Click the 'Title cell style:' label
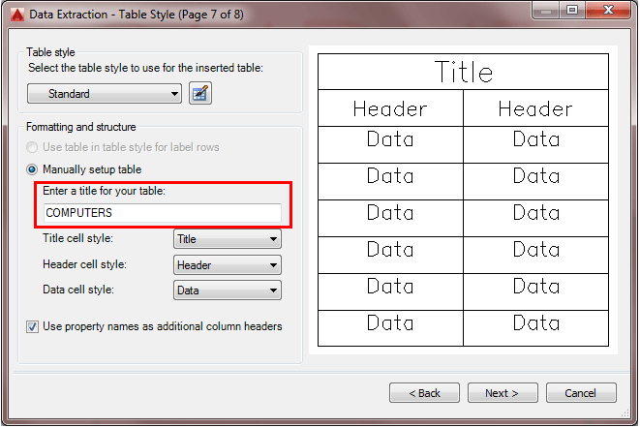The height and width of the screenshot is (428, 640). [78, 238]
